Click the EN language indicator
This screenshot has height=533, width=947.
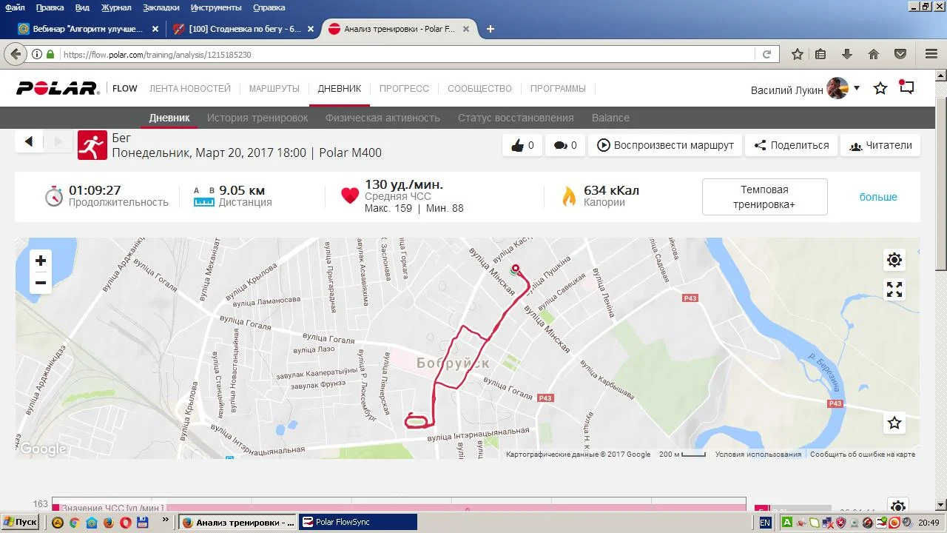click(765, 522)
